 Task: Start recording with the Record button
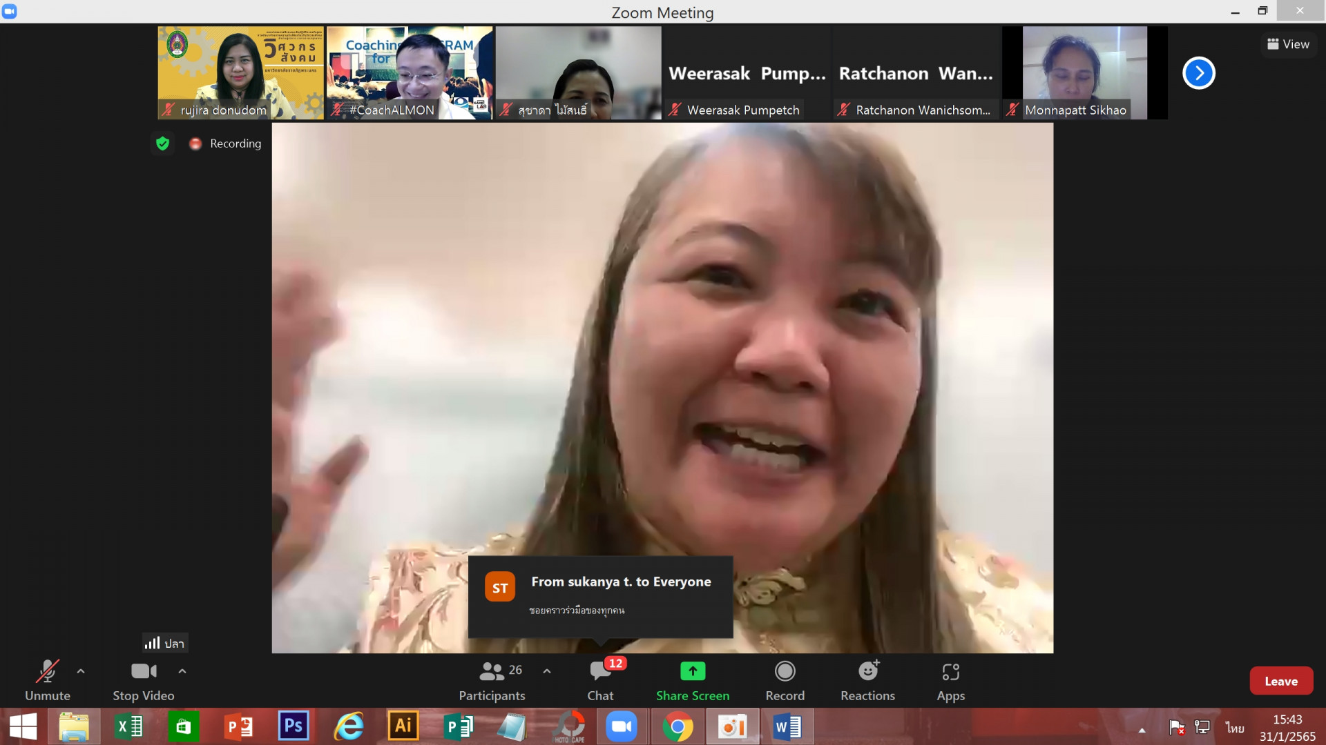click(x=785, y=680)
